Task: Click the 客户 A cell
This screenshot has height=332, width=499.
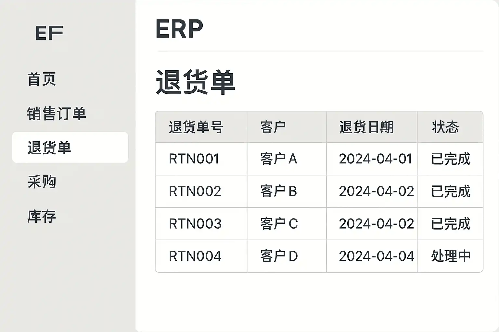Action: coord(278,159)
